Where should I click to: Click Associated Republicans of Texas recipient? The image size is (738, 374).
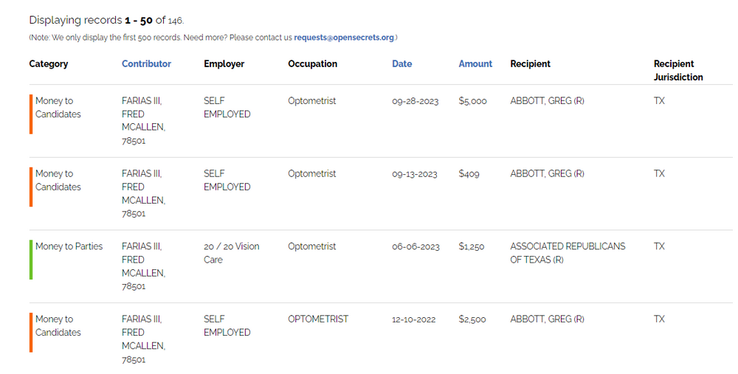point(567,253)
